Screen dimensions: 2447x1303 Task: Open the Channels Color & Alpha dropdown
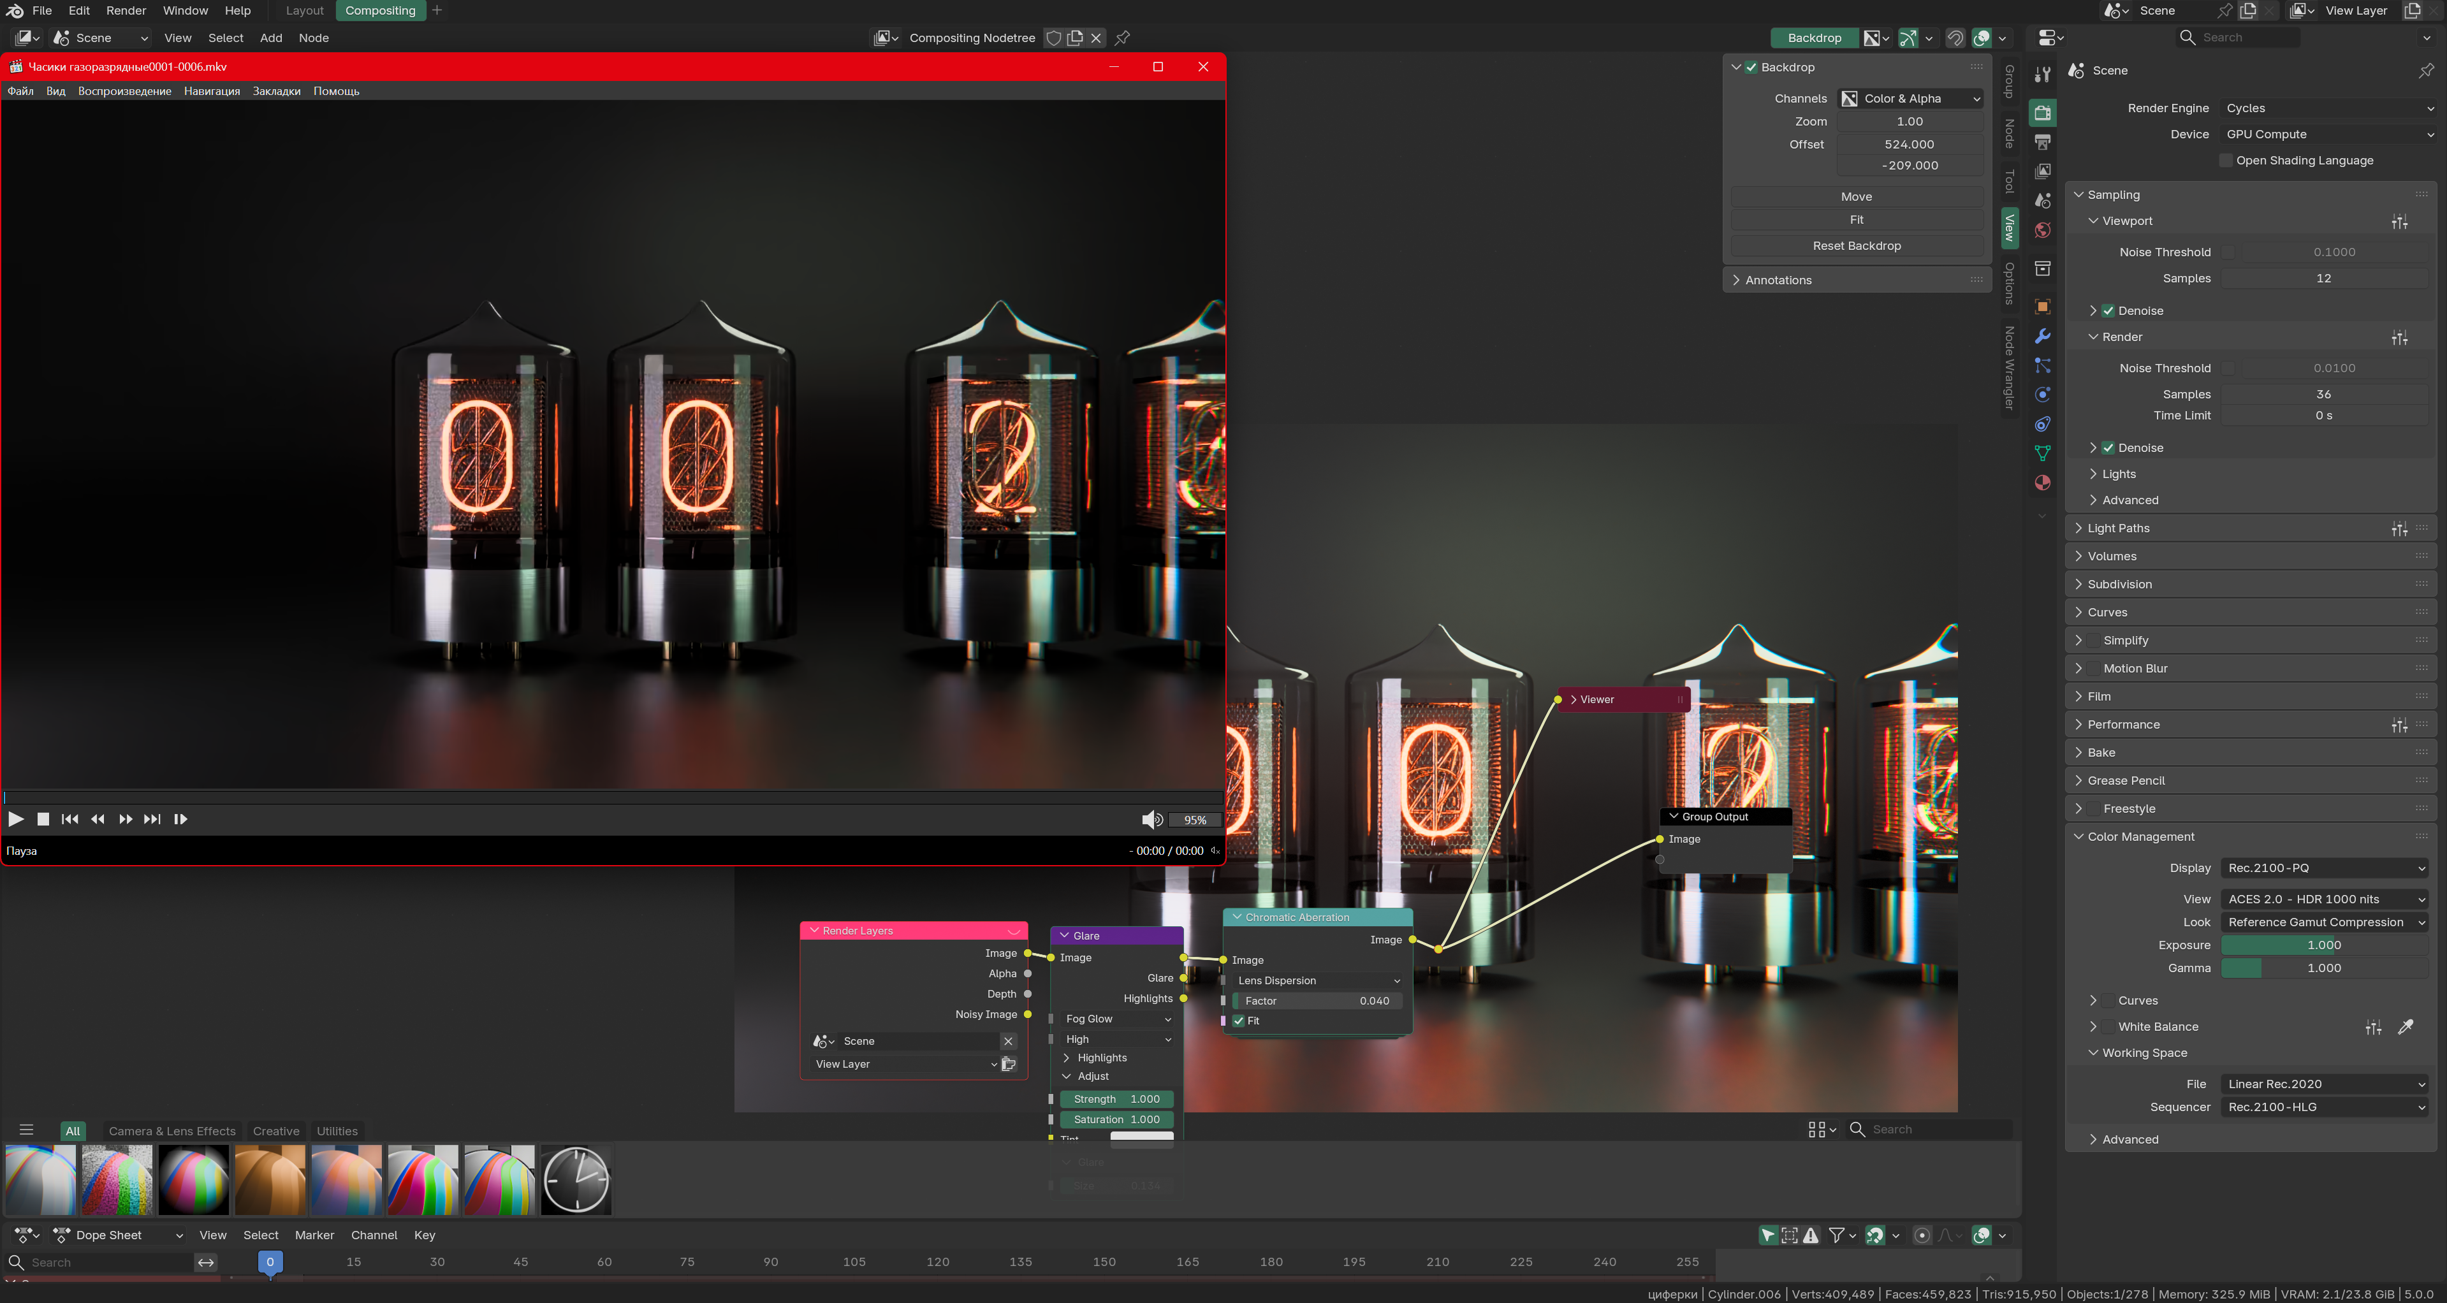pyautogui.click(x=1910, y=99)
